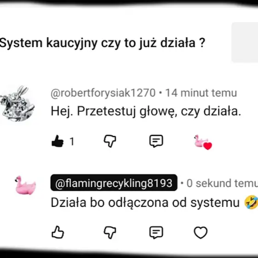Open the reply box under flamingrecykling8193's comment
Viewport: 258px width, 258px height.
(156, 233)
